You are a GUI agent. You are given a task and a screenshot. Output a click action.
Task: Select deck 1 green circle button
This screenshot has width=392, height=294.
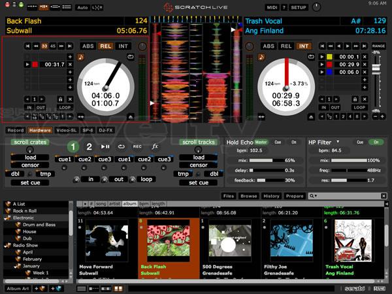pyautogui.click(x=74, y=147)
